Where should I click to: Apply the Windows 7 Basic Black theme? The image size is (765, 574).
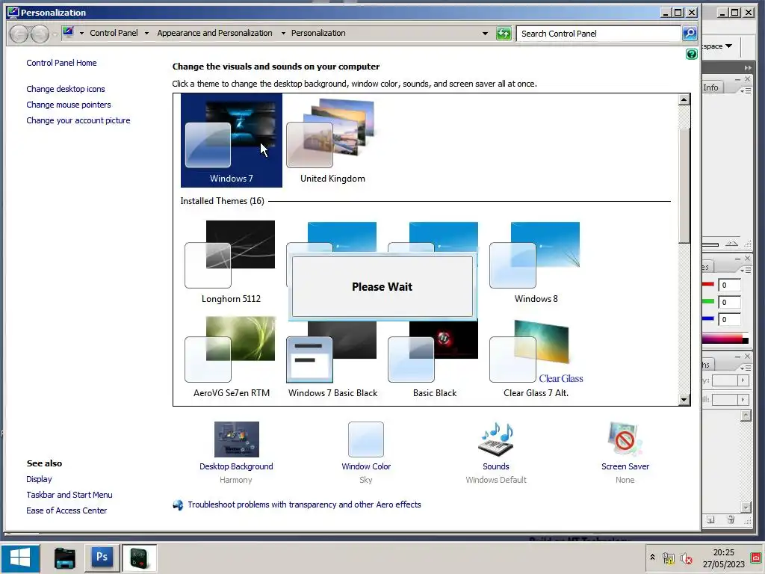pyautogui.click(x=332, y=359)
